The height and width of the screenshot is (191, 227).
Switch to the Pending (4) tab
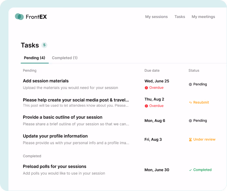pyautogui.click(x=35, y=58)
